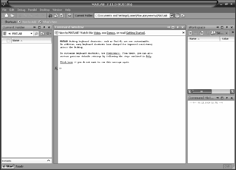
Task: Sort by Name column in Workspace
Action: tap(204, 39)
